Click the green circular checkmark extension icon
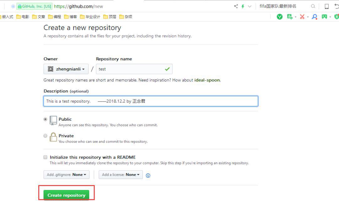This screenshot has height=201, width=339. (x=280, y=17)
